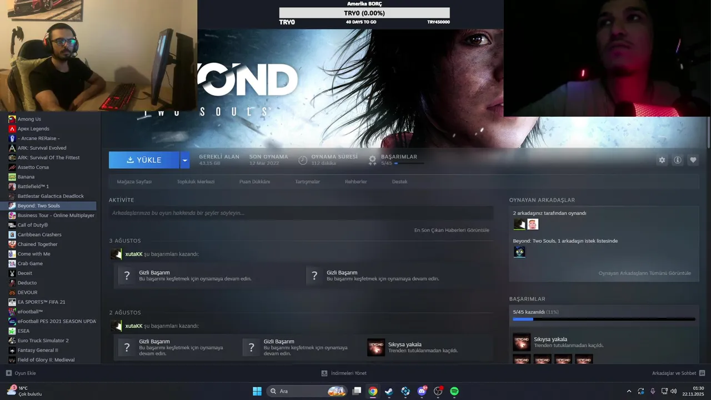Click Oyun Ekle add game button
The height and width of the screenshot is (400, 711).
tap(21, 373)
